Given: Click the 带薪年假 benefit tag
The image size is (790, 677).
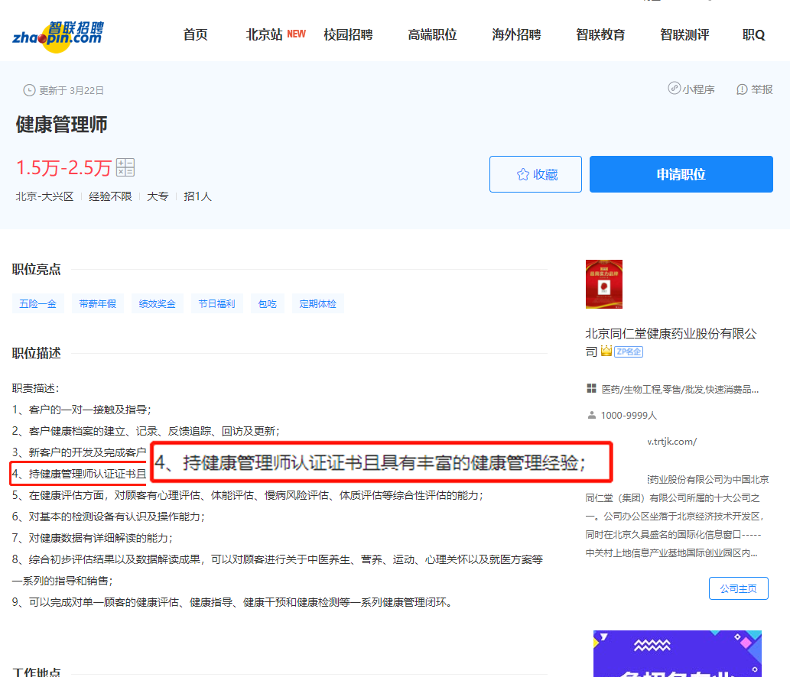Looking at the screenshot, I should point(97,303).
